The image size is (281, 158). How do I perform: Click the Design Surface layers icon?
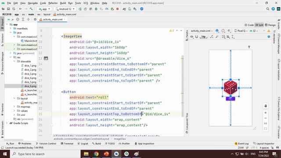(217, 31)
